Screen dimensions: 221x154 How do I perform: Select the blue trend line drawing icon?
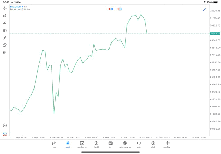pos(204,10)
